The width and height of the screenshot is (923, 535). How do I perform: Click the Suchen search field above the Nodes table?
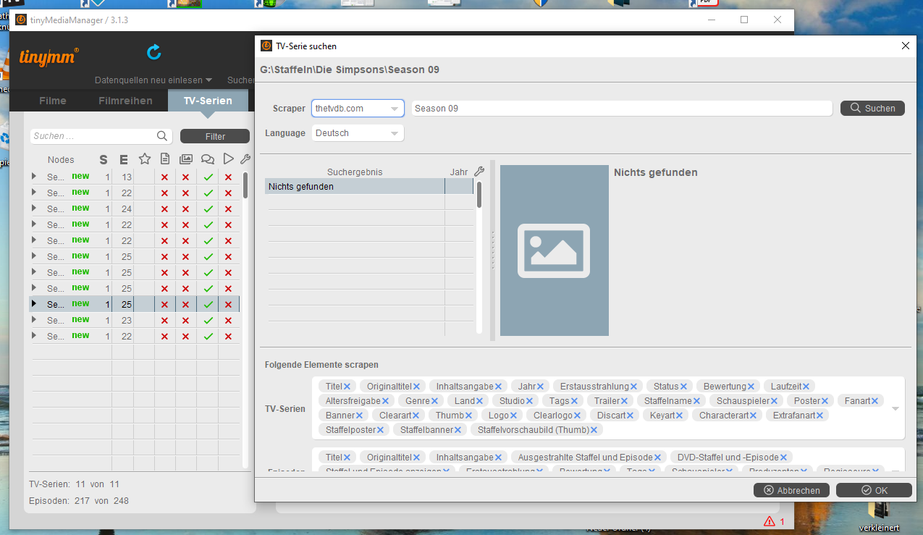101,136
